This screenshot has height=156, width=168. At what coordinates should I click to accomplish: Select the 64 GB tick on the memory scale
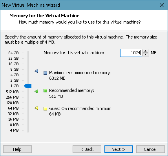pos(23,53)
